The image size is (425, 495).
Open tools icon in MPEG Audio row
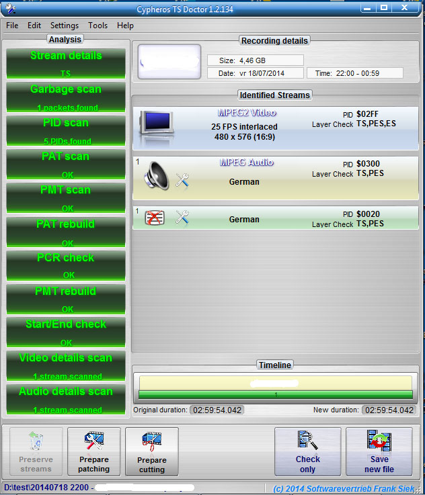tap(182, 180)
